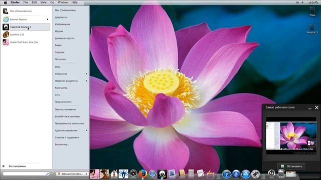The image size is (321, 180).
Task: Open Программы по умолчанию
Action: pyautogui.click(x=69, y=123)
